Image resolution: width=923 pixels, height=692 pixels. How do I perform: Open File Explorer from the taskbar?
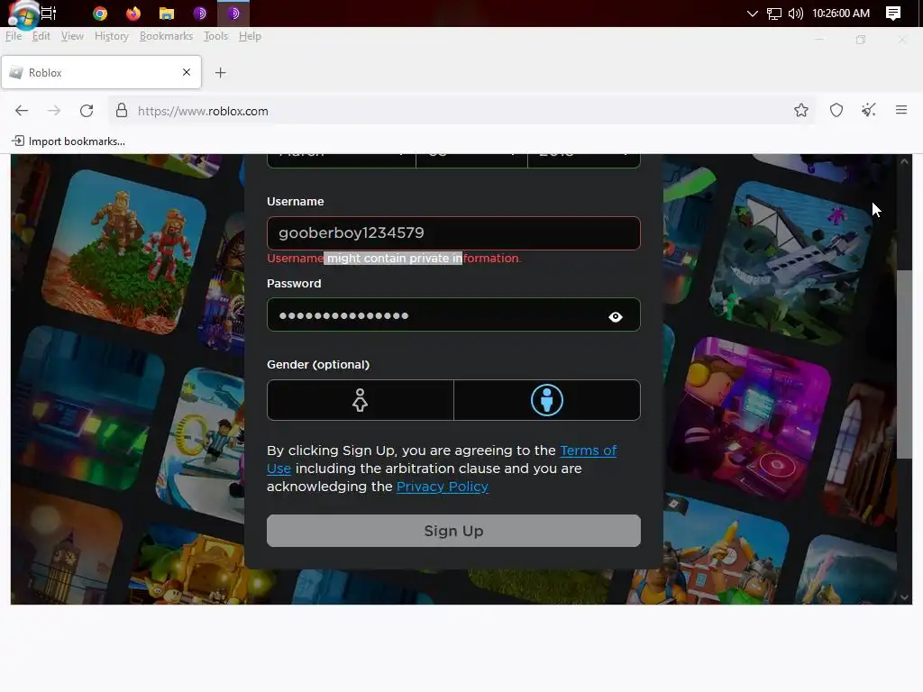coord(167,13)
